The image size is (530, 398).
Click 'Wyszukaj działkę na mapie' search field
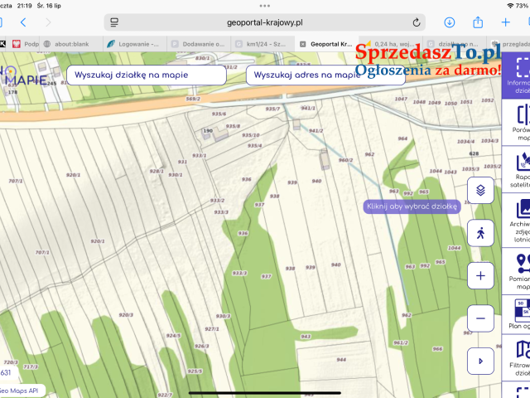tap(147, 75)
